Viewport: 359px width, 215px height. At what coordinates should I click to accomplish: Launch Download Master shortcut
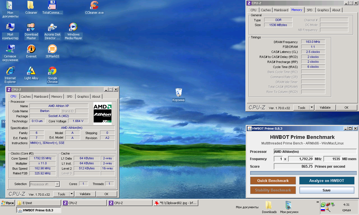click(31, 31)
